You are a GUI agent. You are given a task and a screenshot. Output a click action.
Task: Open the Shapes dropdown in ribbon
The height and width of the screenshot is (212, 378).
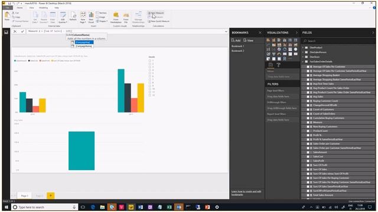click(x=102, y=21)
